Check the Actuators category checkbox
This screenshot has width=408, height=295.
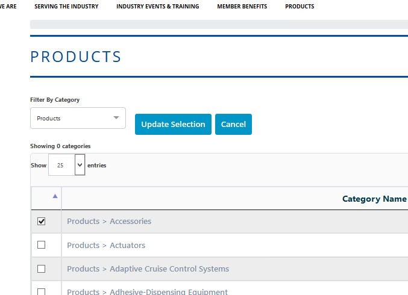pyautogui.click(x=41, y=245)
